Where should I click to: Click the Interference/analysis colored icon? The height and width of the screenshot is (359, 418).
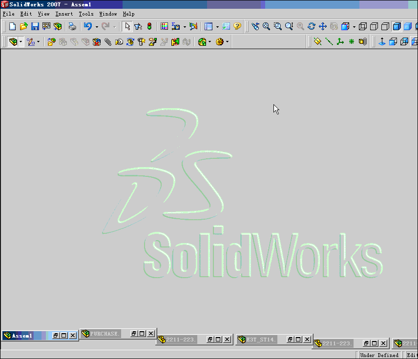(x=193, y=26)
